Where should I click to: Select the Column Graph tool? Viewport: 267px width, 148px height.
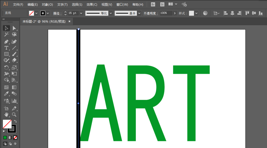pyautogui.click(x=14, y=101)
